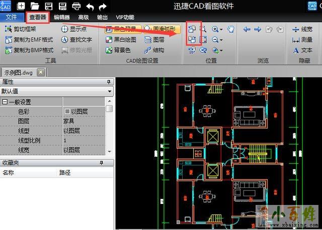Screen dimensions: 322x230
Task: Click the 路径 column header in favorites
Action: 66,173
